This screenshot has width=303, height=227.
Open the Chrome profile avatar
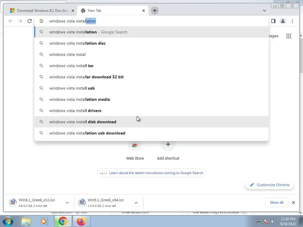pyautogui.click(x=283, y=21)
